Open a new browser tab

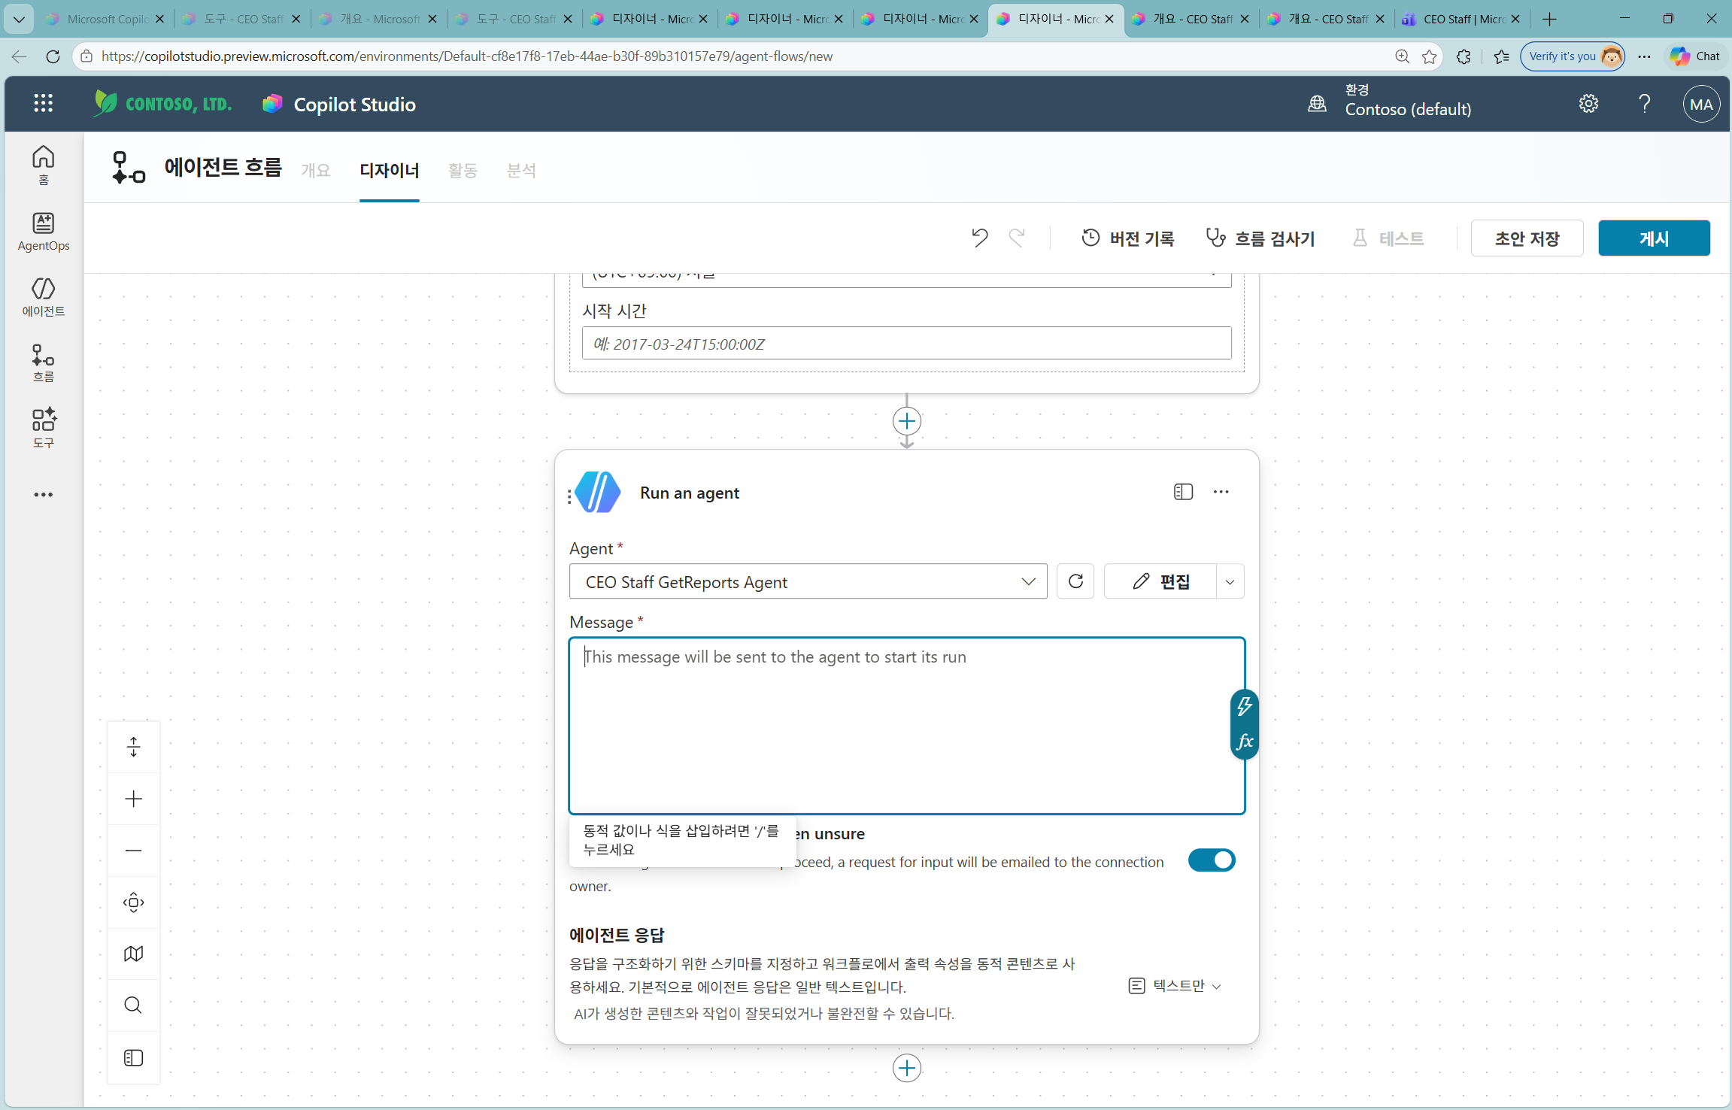[1550, 19]
